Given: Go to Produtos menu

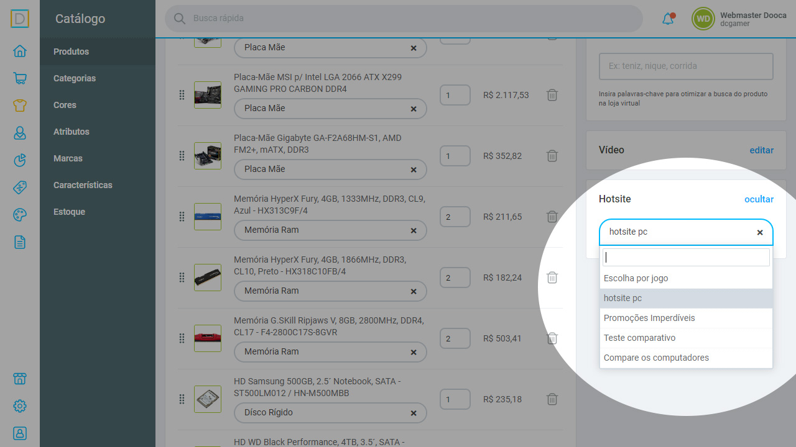Looking at the screenshot, I should tap(98, 52).
